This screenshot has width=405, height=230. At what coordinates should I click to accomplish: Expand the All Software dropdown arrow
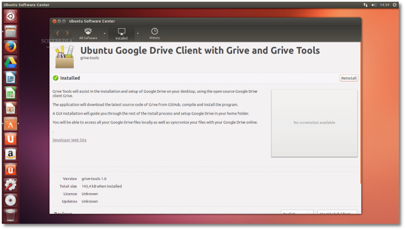click(104, 33)
